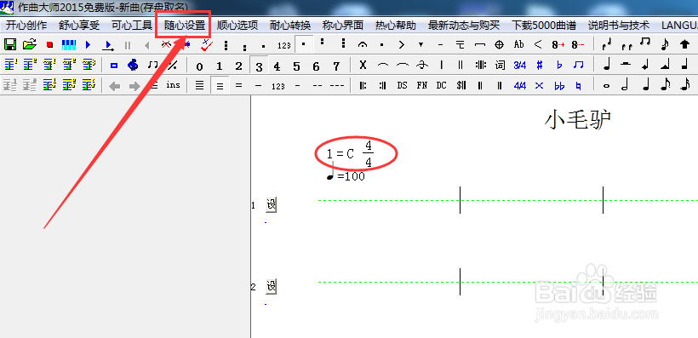698x338 pixels.
Task: Click the FN fine mark icon
Action: (421, 85)
